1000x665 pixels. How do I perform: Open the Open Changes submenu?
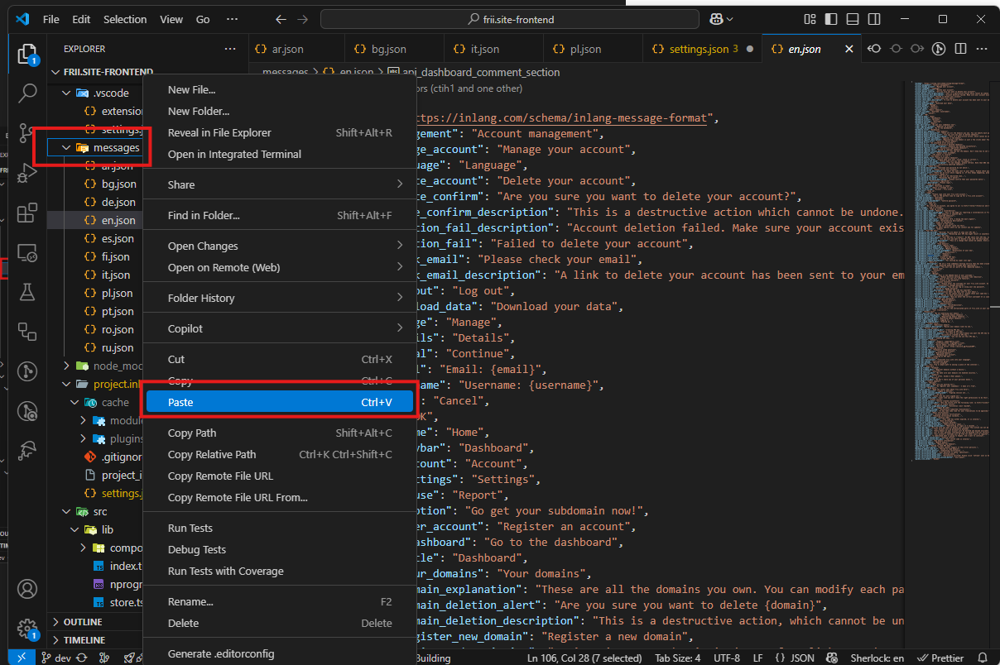pos(279,246)
